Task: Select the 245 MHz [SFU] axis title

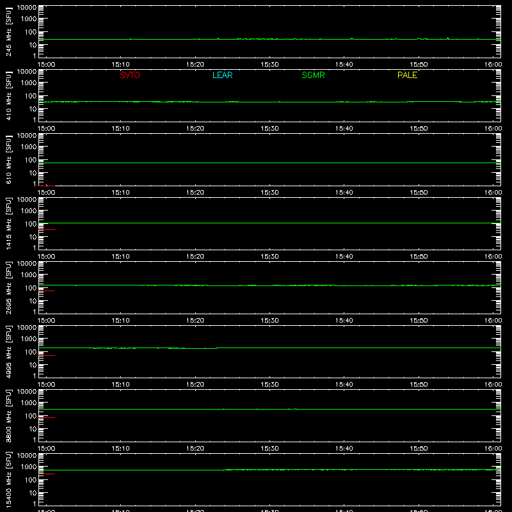Action: (x=8, y=31)
